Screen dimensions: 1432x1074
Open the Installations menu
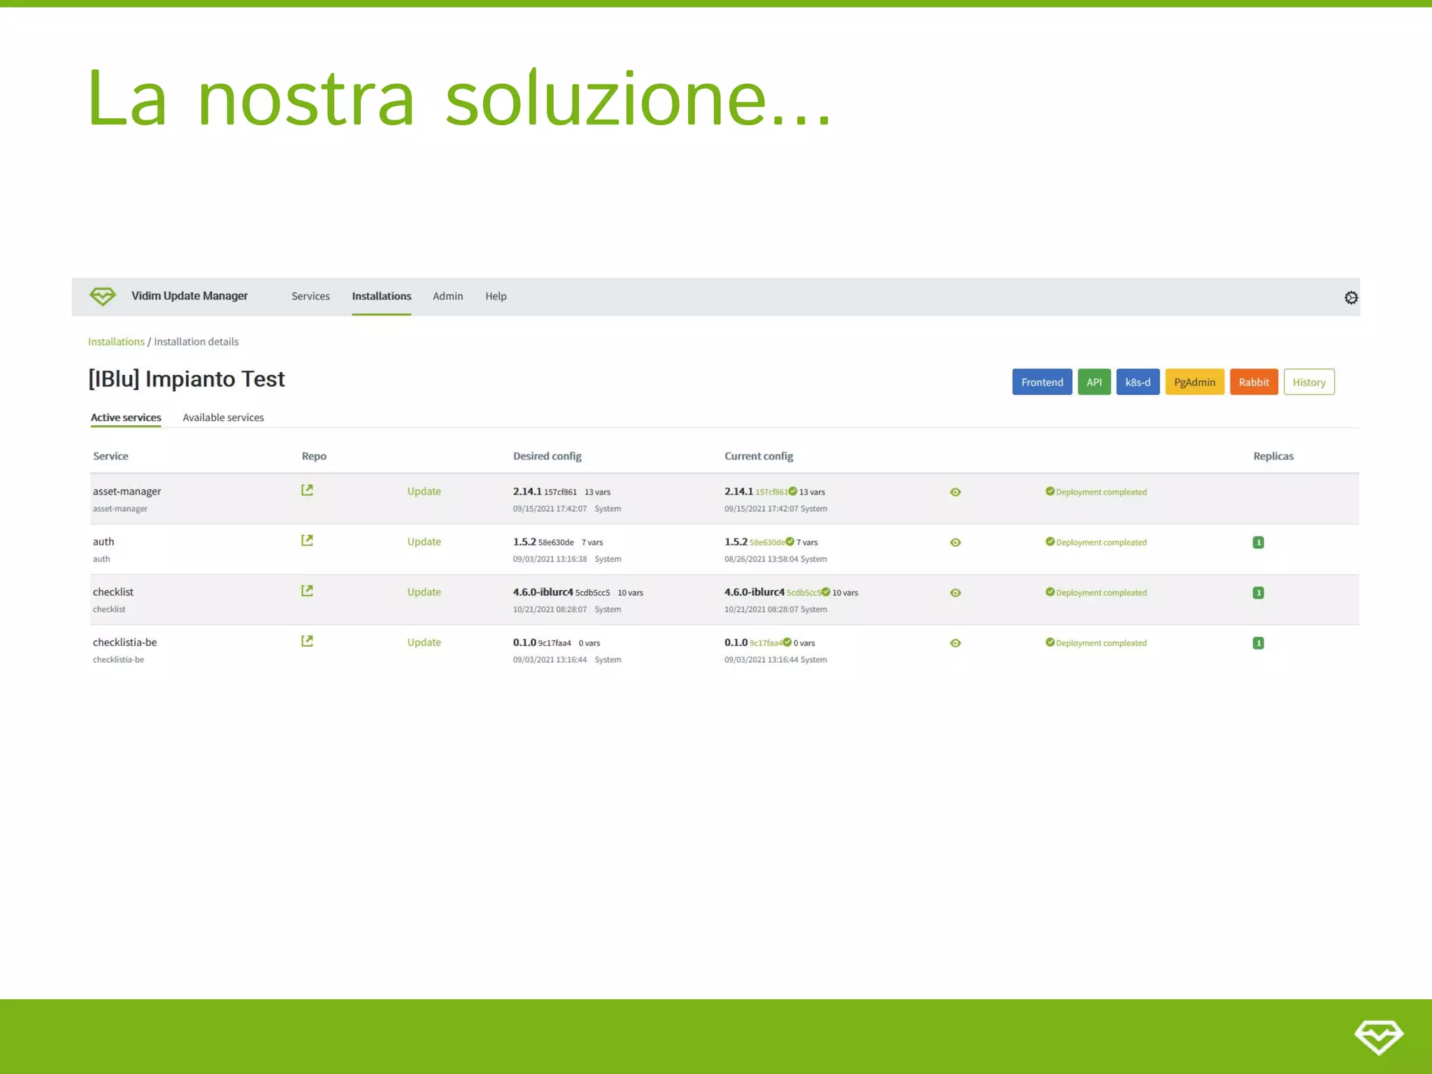[x=381, y=296]
